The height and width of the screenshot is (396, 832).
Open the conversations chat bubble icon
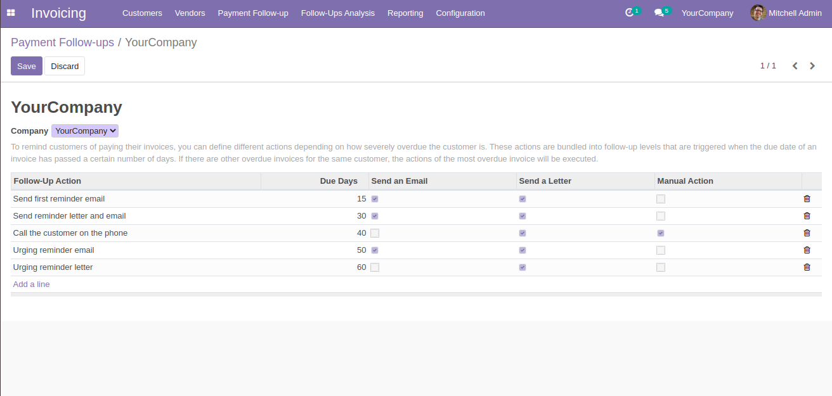click(x=659, y=13)
